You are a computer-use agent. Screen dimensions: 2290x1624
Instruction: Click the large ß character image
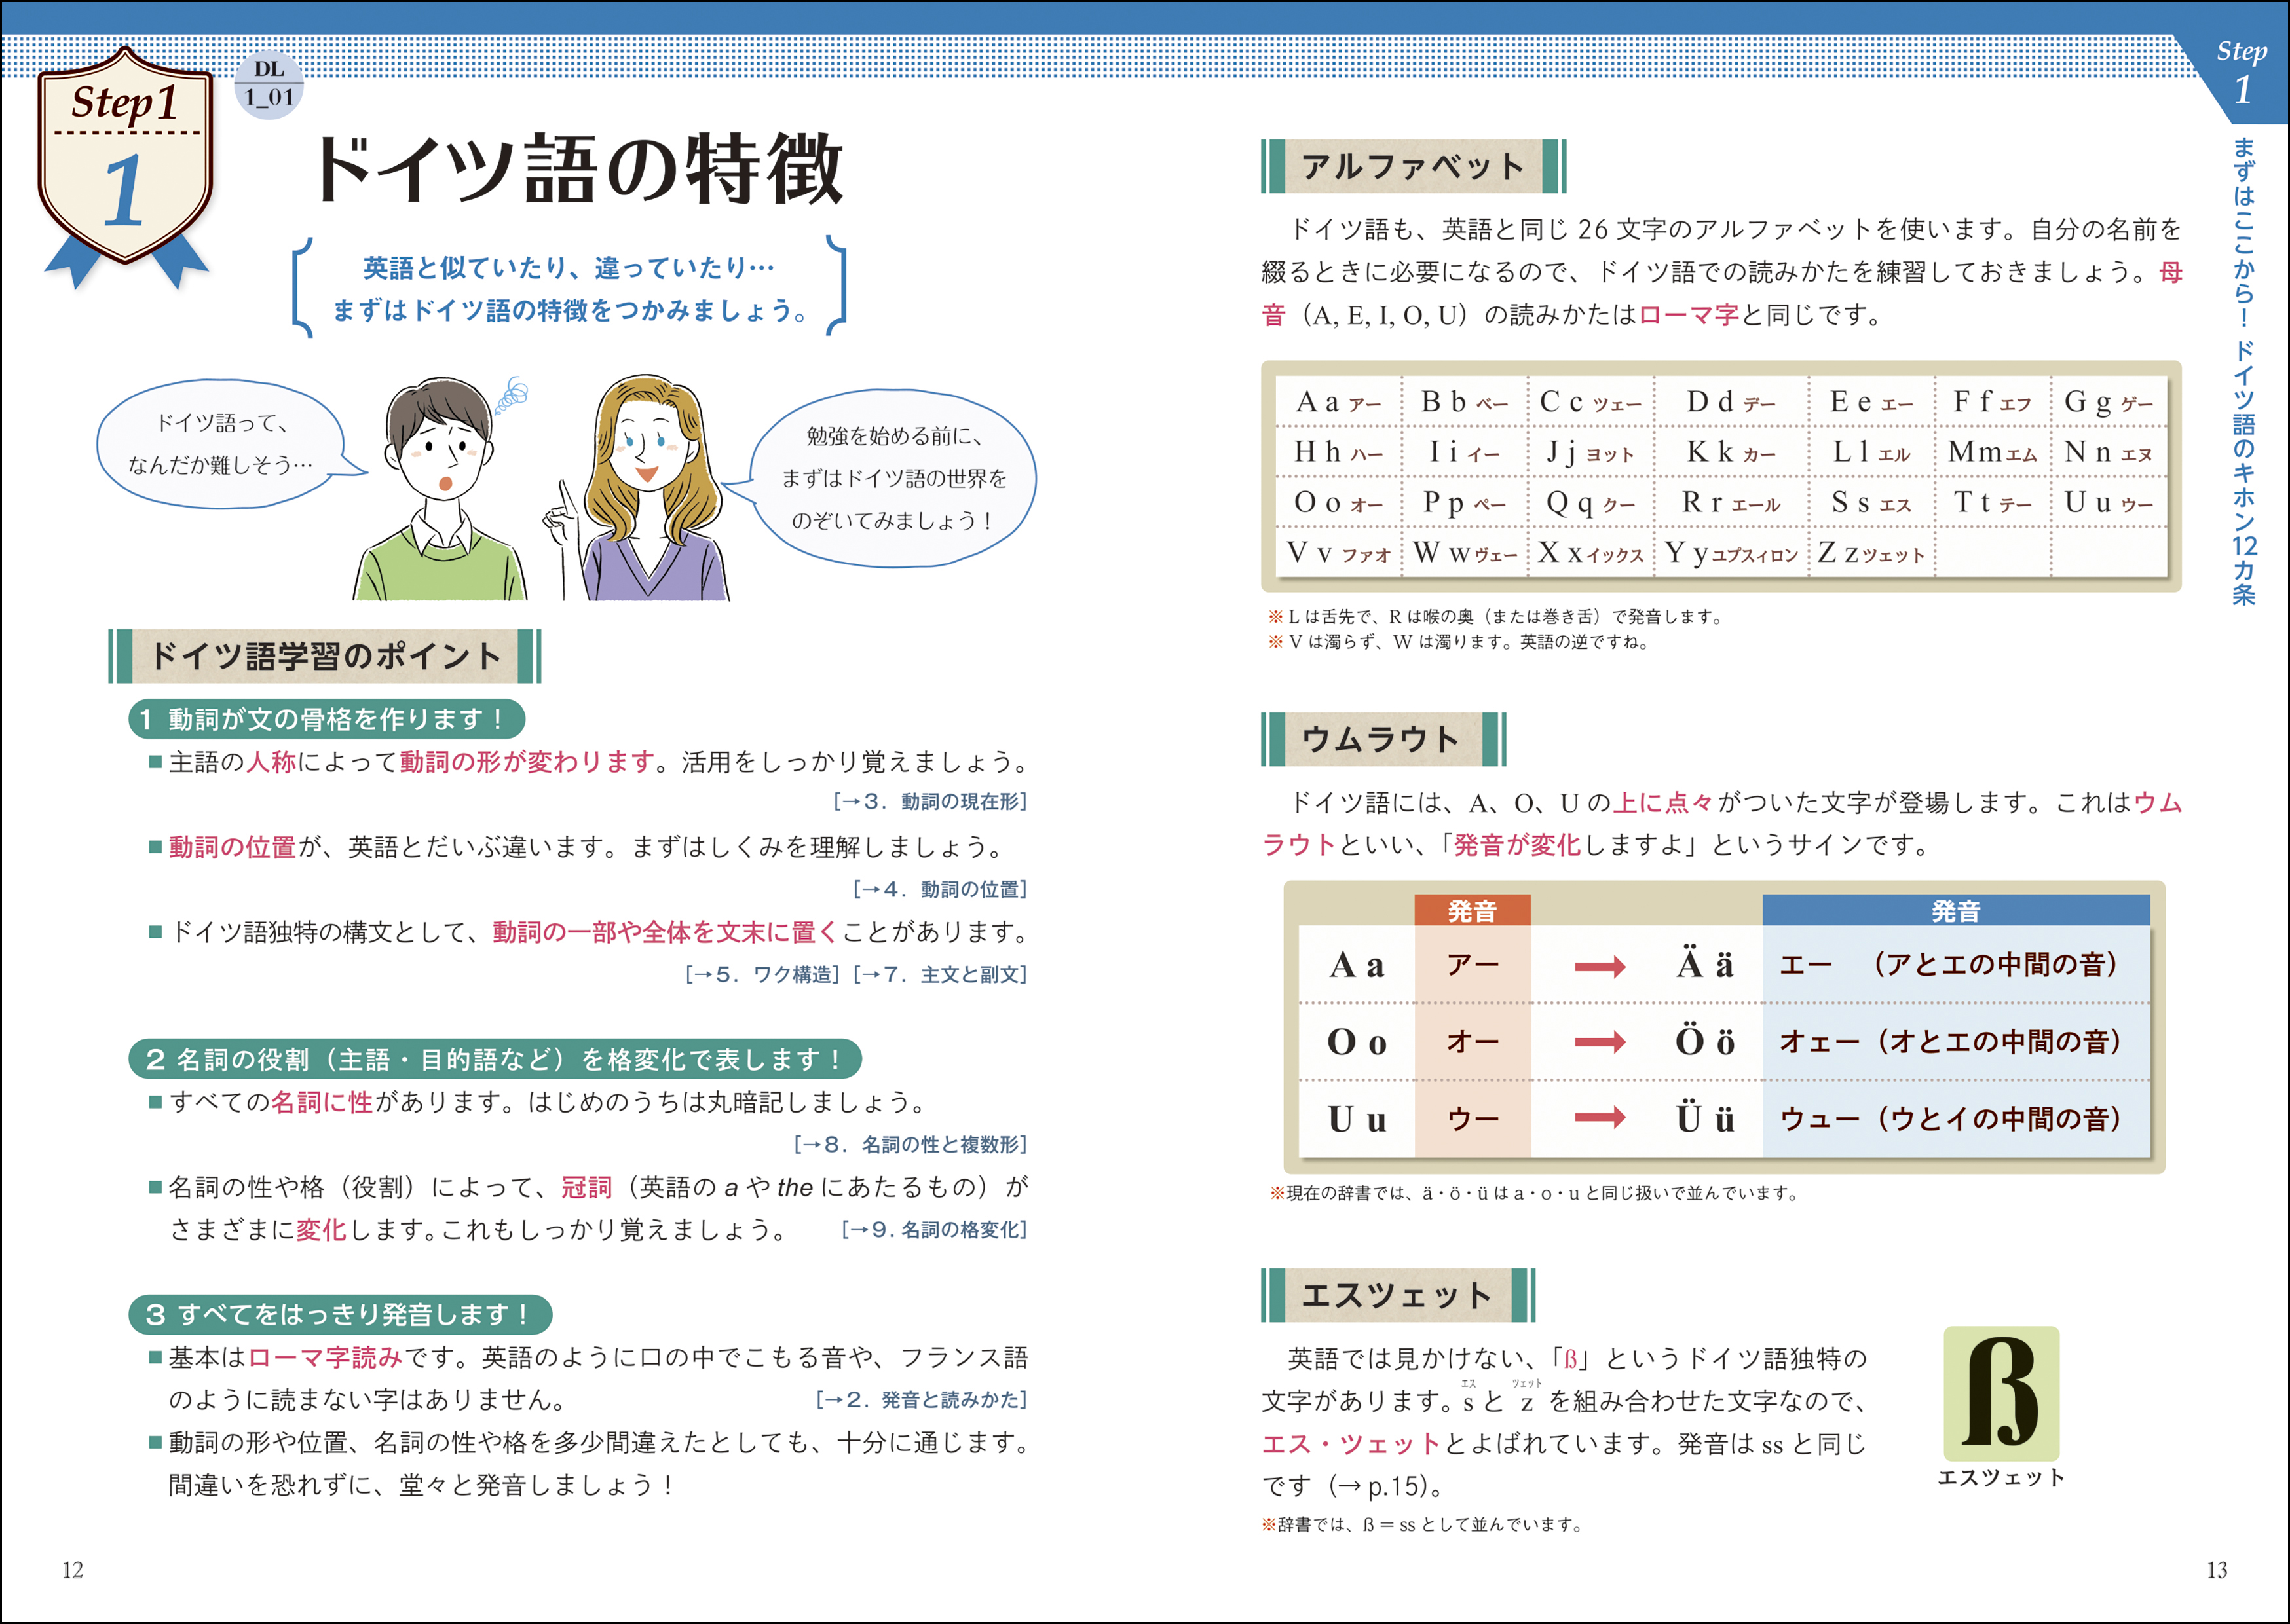point(2001,1393)
